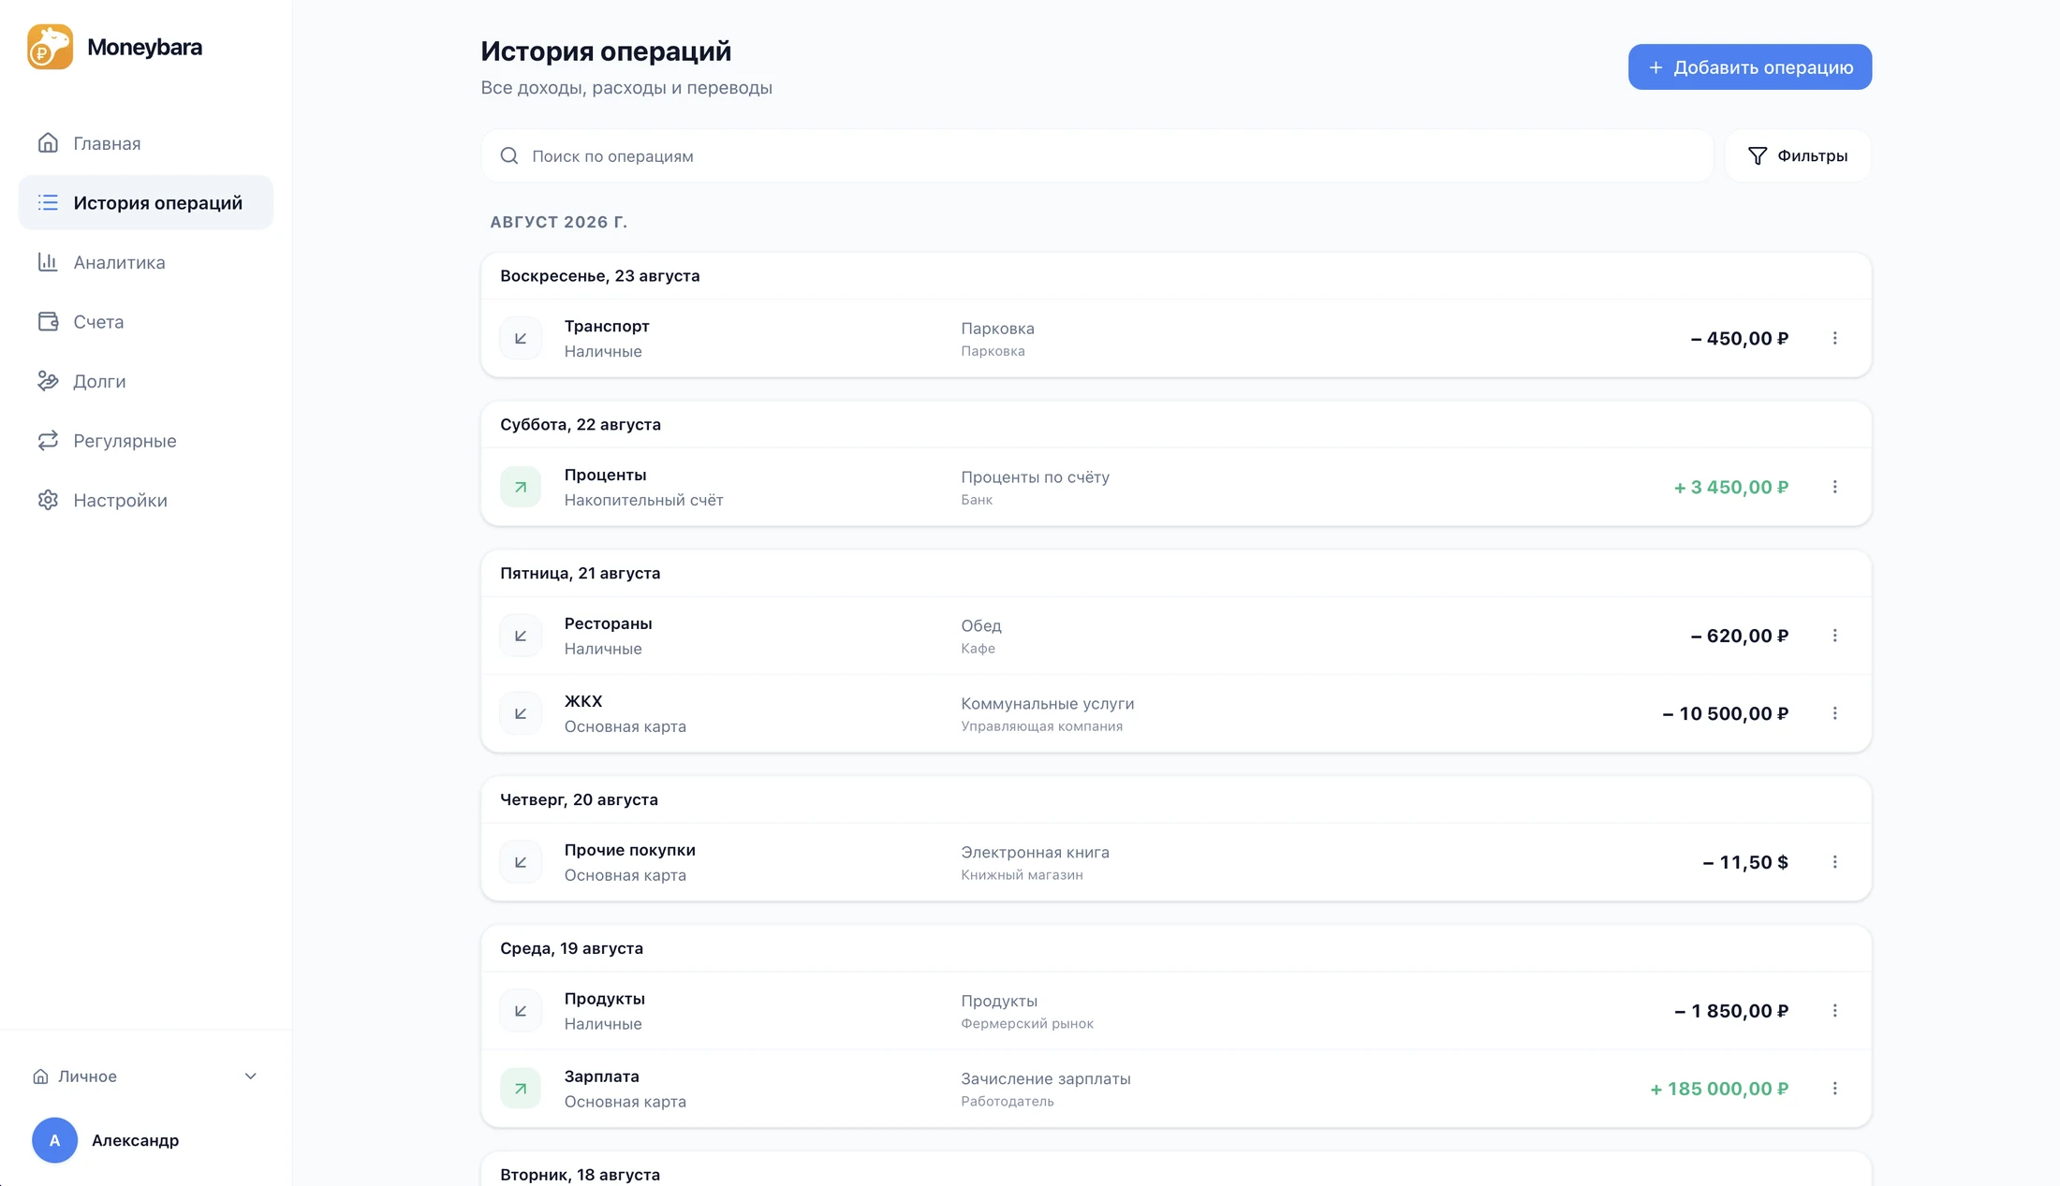
Task: Open three-dot menu for Рестораны operation
Action: [1834, 636]
